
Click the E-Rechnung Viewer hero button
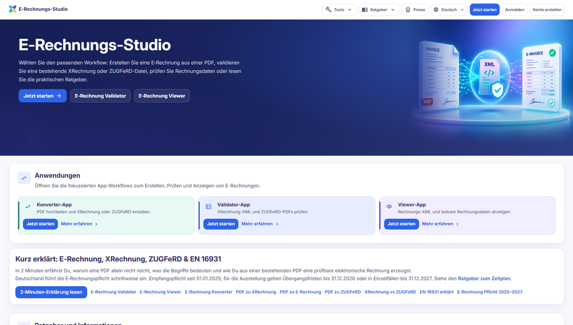[162, 96]
